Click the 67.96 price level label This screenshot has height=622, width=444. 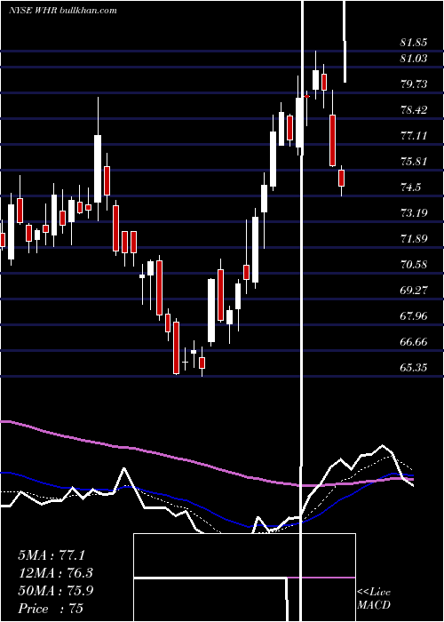tap(414, 316)
